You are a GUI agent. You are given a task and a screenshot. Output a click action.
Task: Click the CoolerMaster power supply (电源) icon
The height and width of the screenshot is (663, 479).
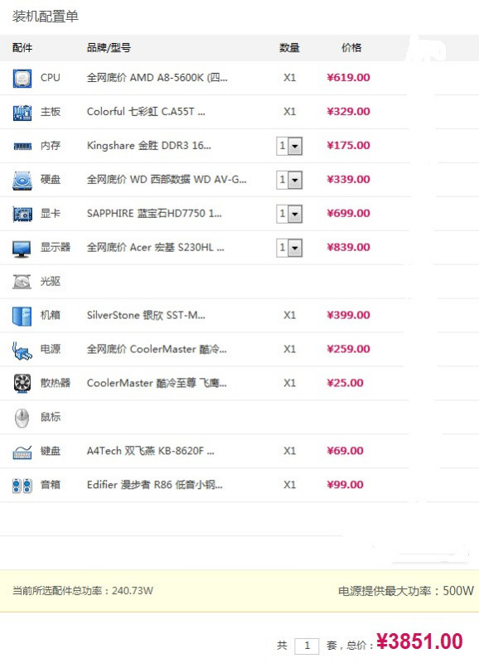pyautogui.click(x=22, y=351)
